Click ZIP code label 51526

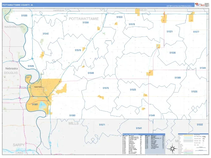pos(31,66)
